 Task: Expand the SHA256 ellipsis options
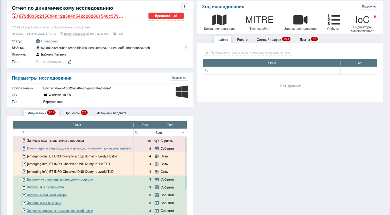tap(186, 48)
